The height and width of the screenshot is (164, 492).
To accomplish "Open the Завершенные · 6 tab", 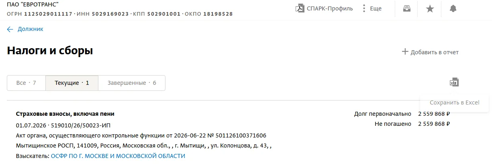I will (132, 83).
